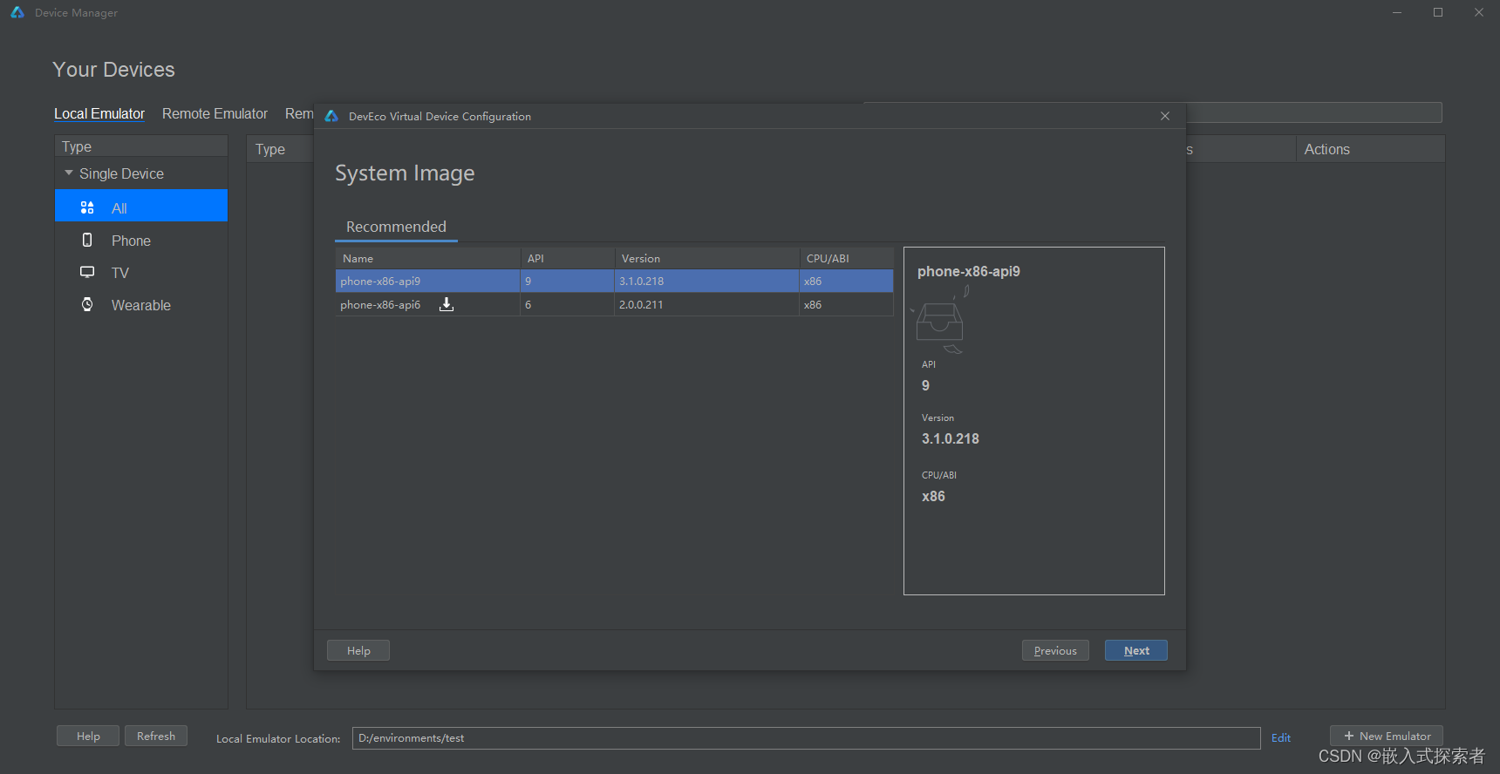Click Next in the configuration dialog
Image resolution: width=1500 pixels, height=774 pixels.
point(1135,650)
